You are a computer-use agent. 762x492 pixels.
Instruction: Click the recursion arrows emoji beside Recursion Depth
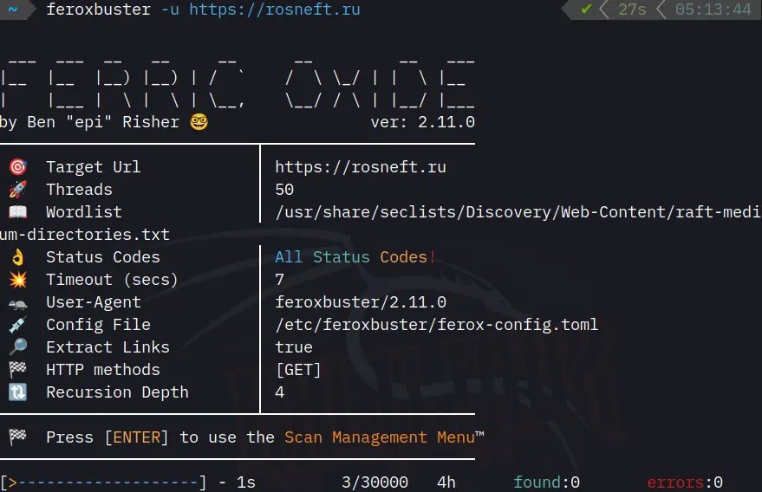18,392
